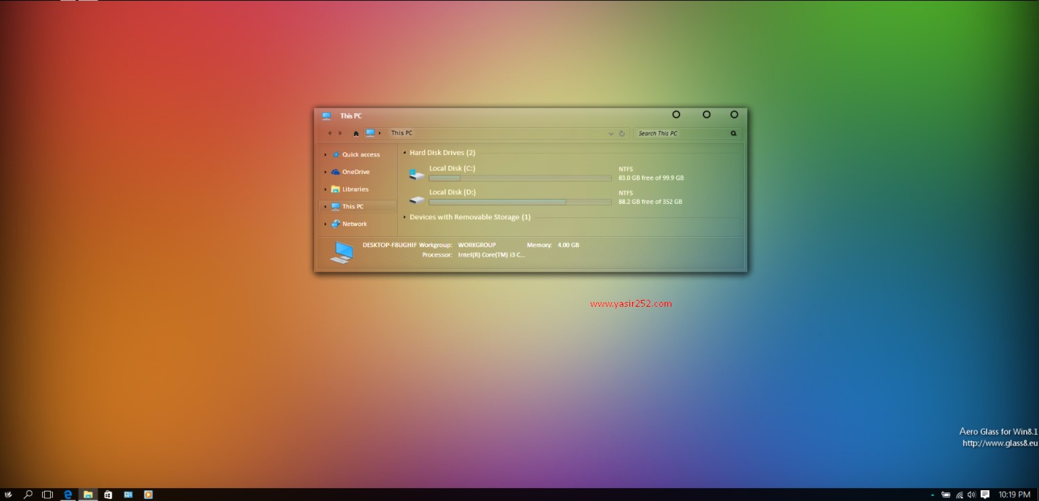Image resolution: width=1039 pixels, height=501 pixels.
Task: Select Libraries in the navigation pane
Action: pos(355,190)
